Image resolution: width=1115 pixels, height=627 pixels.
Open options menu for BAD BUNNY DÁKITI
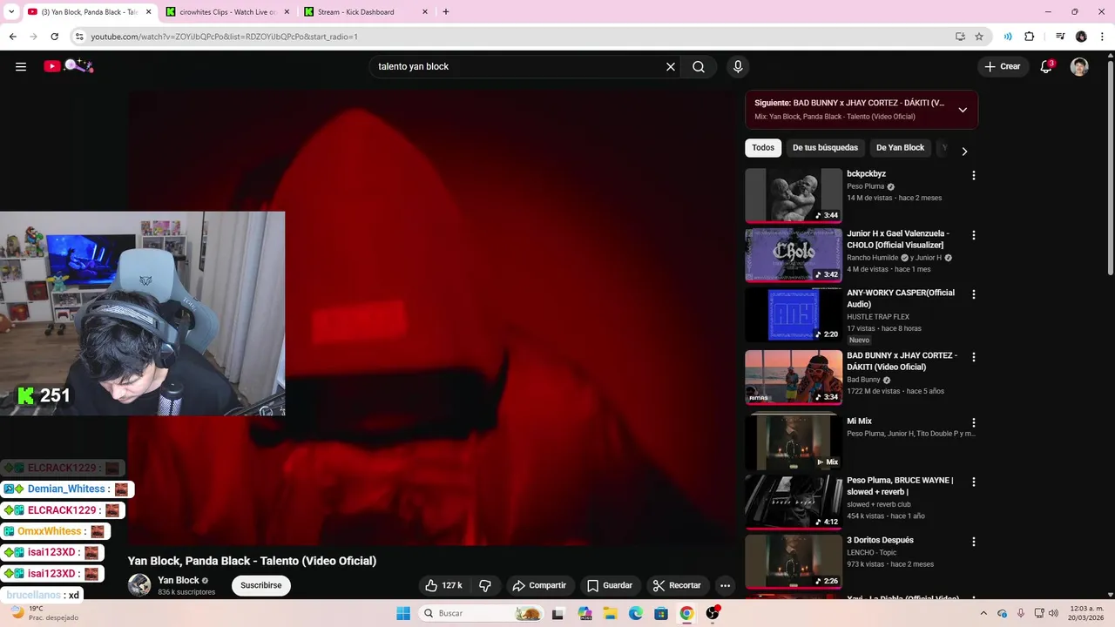click(x=974, y=357)
